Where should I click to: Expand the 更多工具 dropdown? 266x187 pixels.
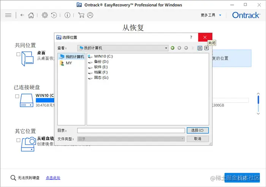coord(211,15)
